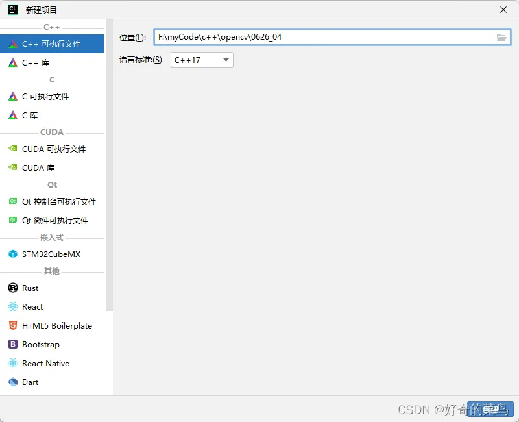Viewport: 519px width, 422px height.
Task: Click the React Native atom icon
Action: pyautogui.click(x=12, y=364)
